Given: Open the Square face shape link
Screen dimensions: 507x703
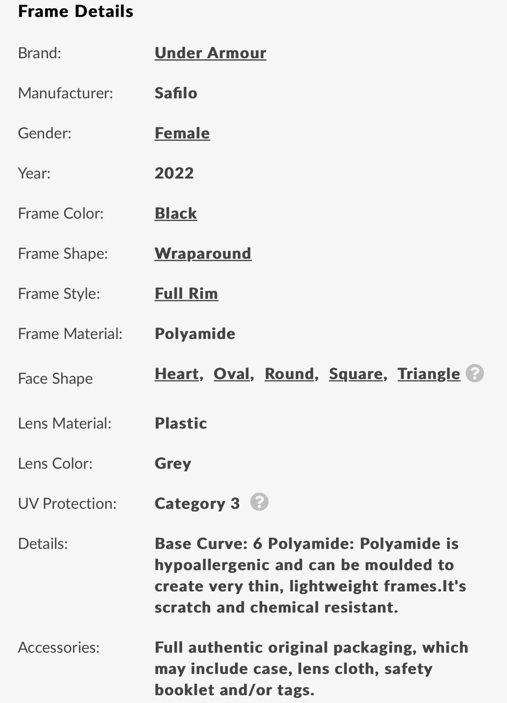Looking at the screenshot, I should (x=355, y=374).
